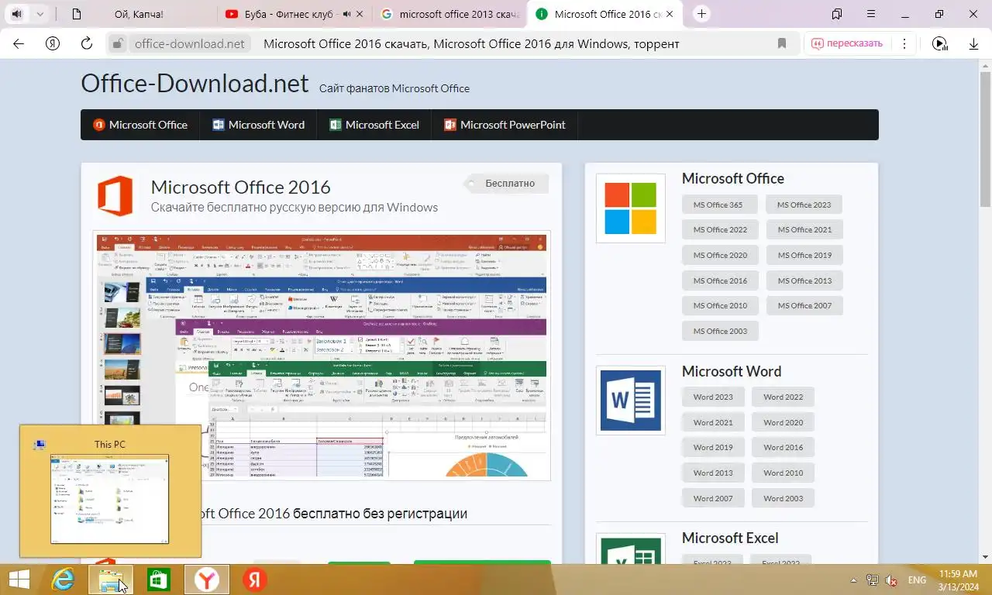Close the Microsoft Office 2016 tab
This screenshot has height=595, width=992.
[670, 14]
